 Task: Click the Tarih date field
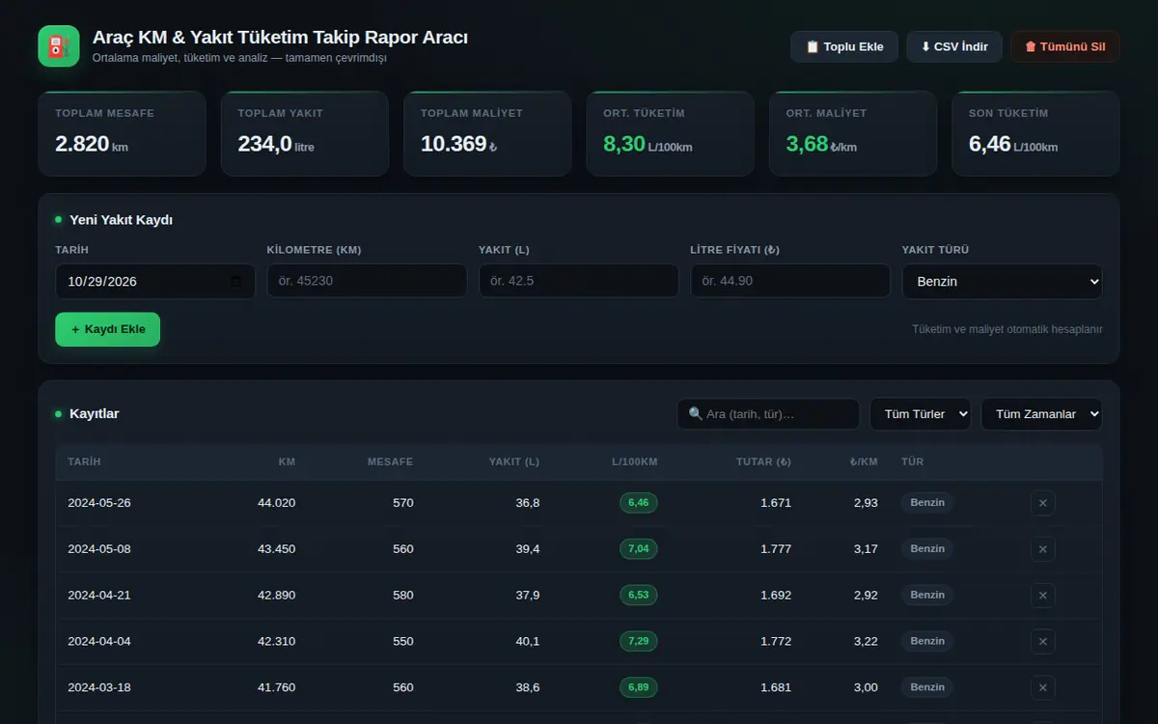point(155,282)
